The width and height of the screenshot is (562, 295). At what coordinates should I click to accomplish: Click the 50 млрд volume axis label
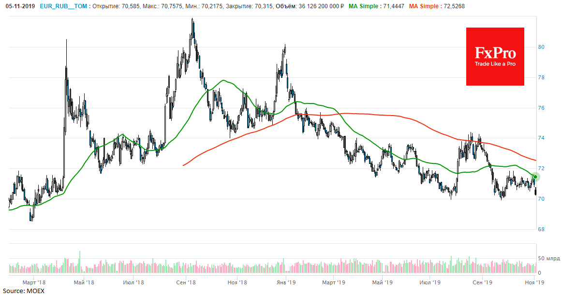[548, 258]
